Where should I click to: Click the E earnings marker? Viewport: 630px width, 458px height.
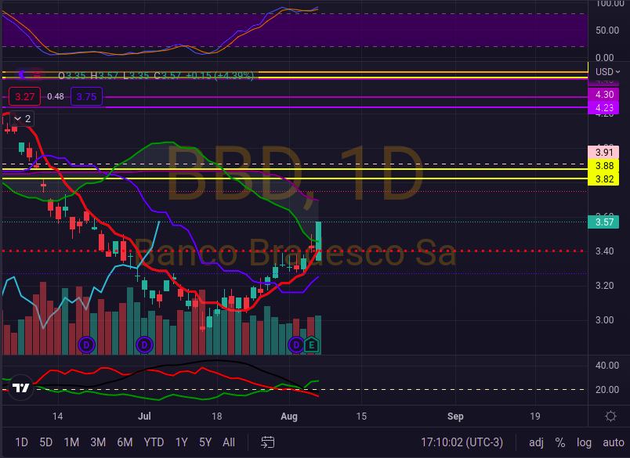click(x=311, y=344)
